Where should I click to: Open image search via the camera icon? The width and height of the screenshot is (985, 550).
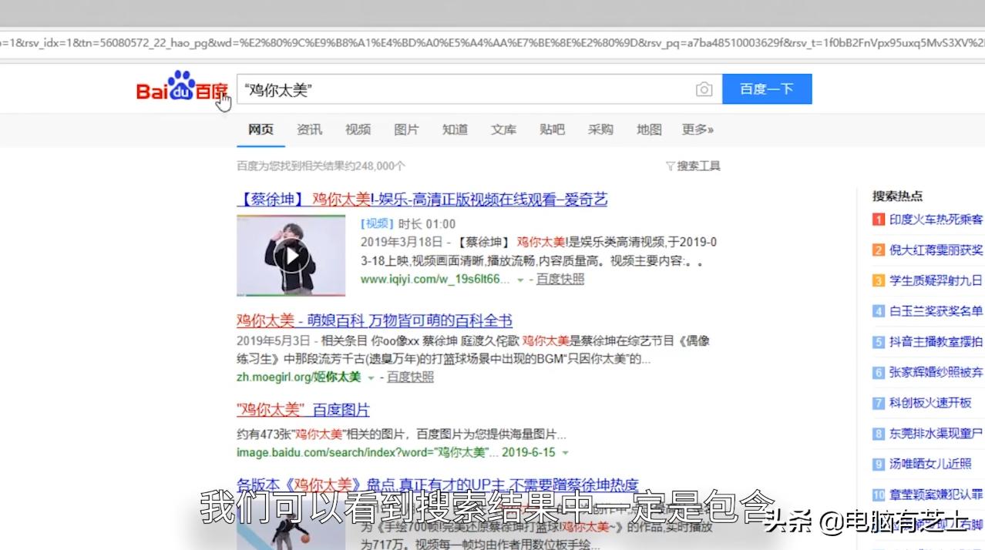704,89
